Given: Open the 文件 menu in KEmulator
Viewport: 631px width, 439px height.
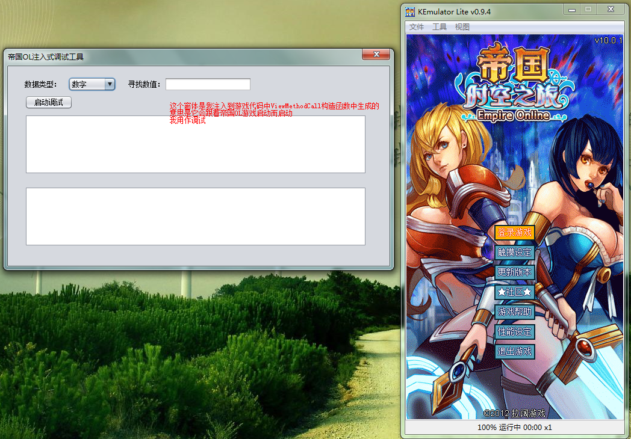Looking at the screenshot, I should (x=417, y=27).
